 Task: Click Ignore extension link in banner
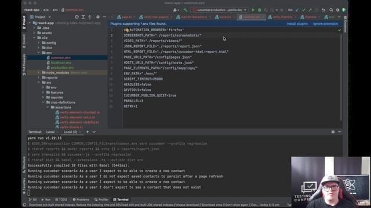click(x=325, y=24)
